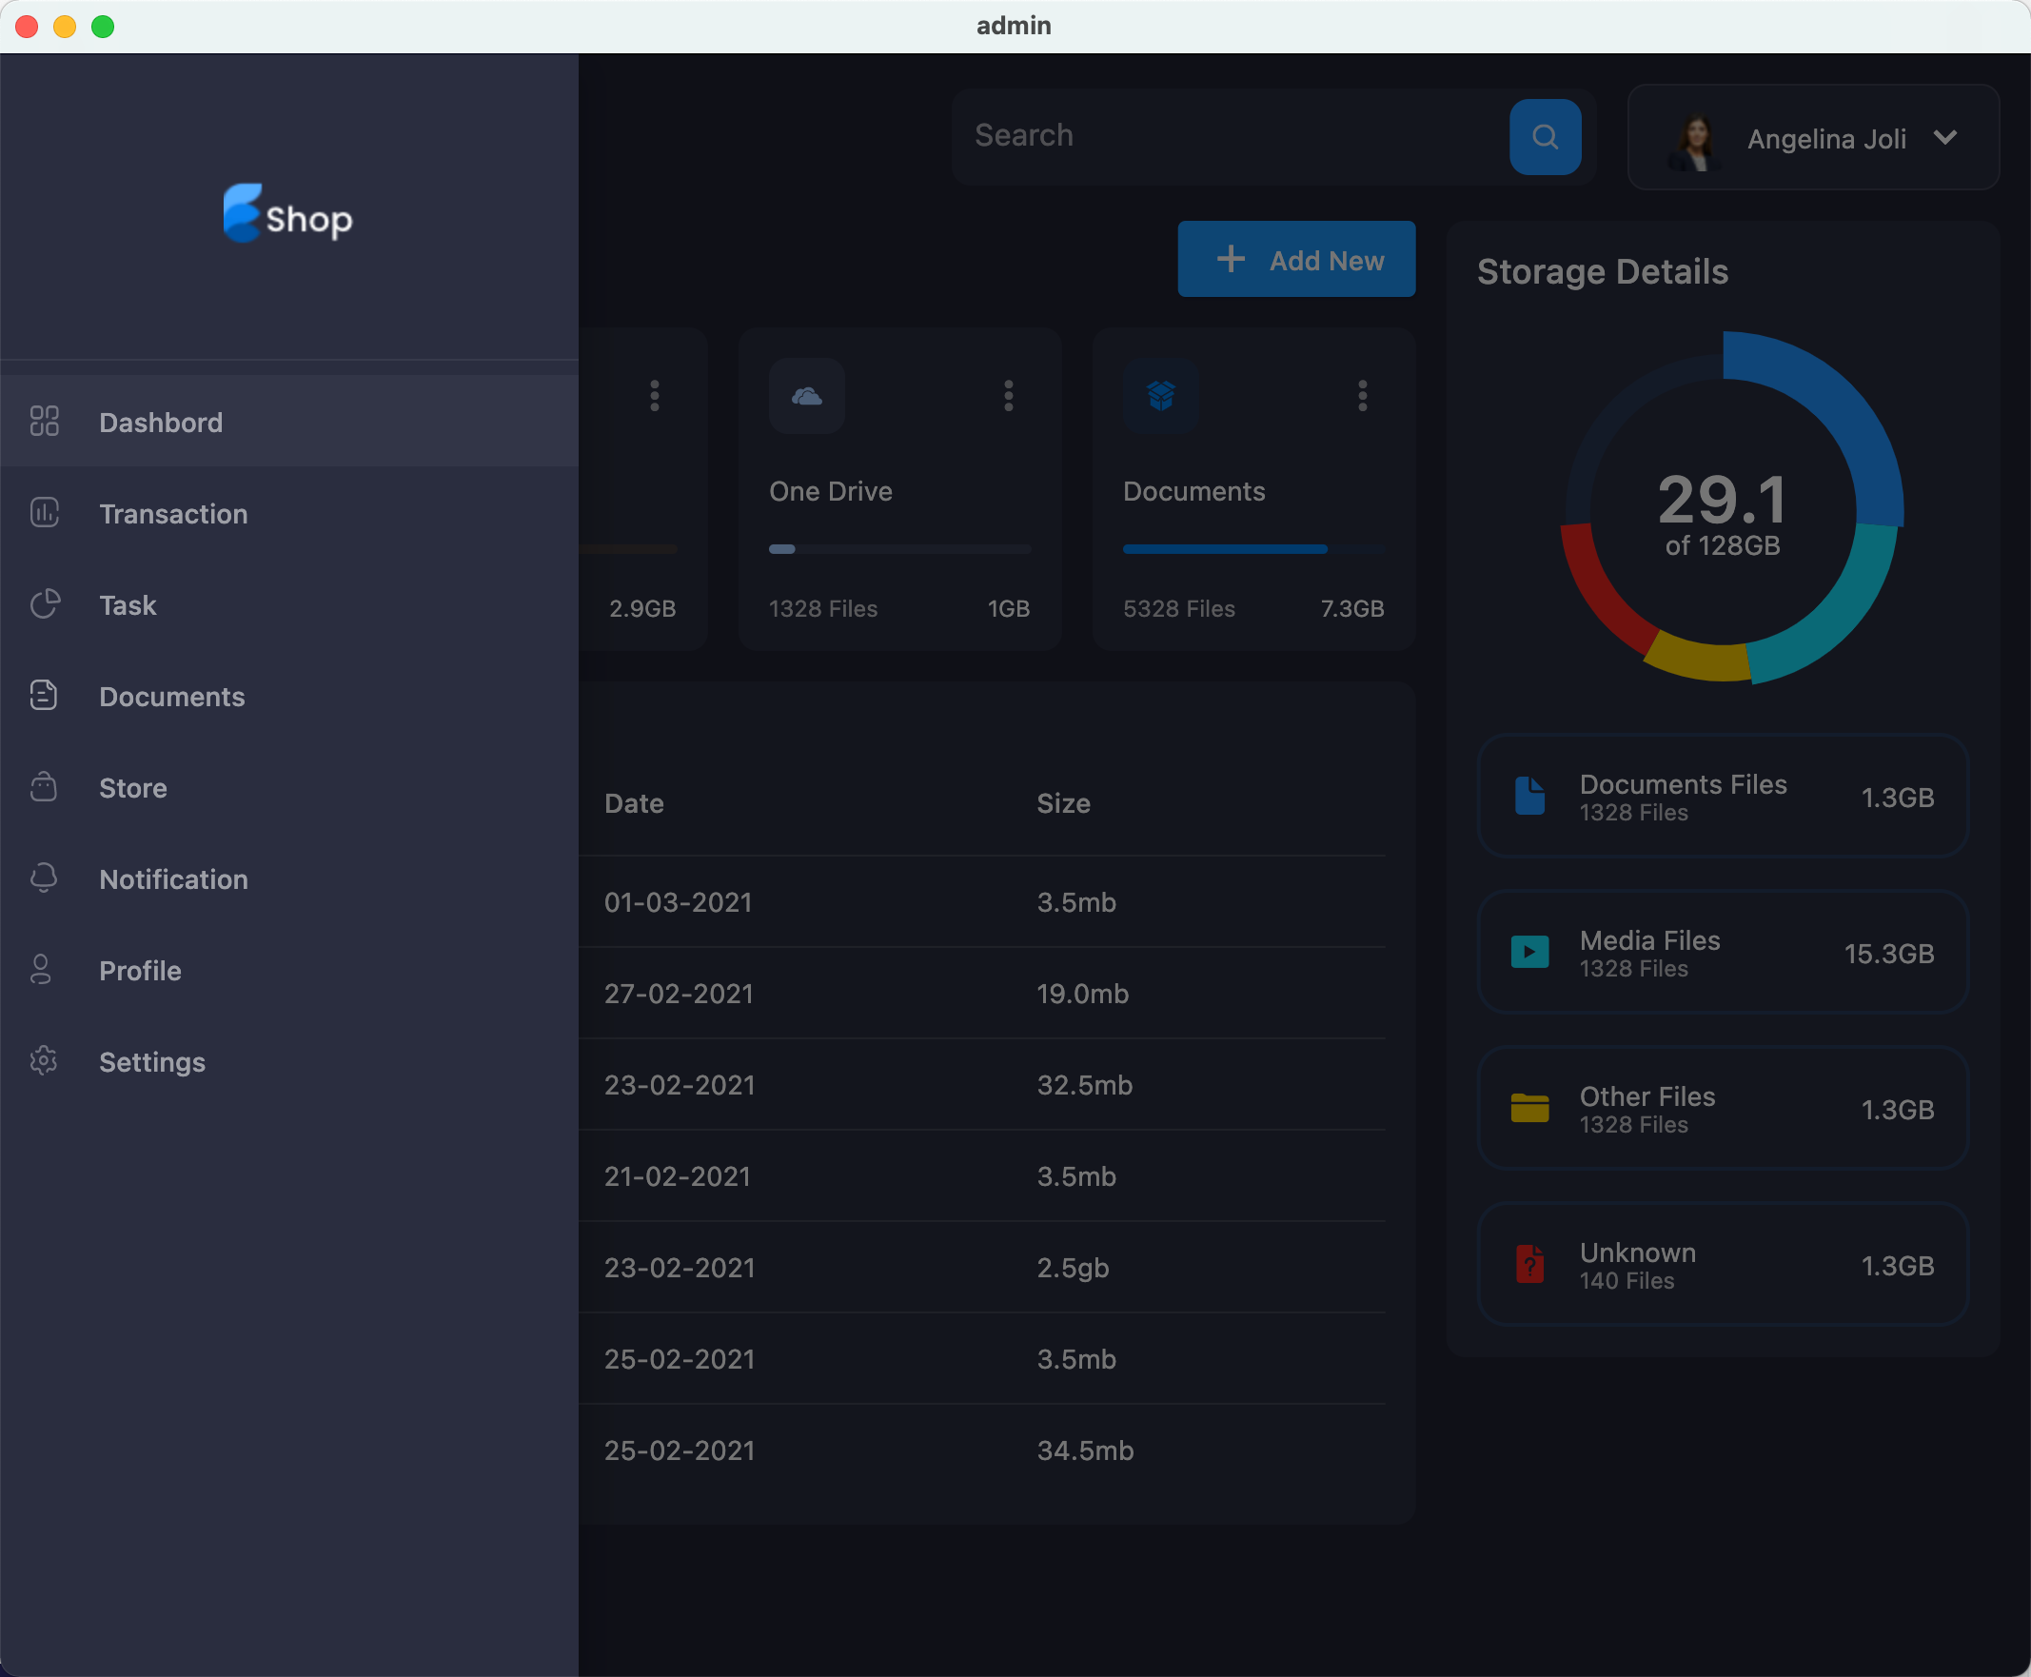This screenshot has width=2031, height=1677.
Task: Click the 27-02-2021 date cell
Action: point(679,993)
